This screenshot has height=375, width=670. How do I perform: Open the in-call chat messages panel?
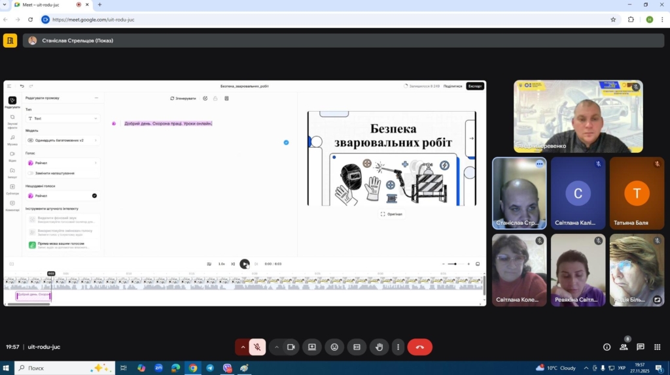point(641,347)
